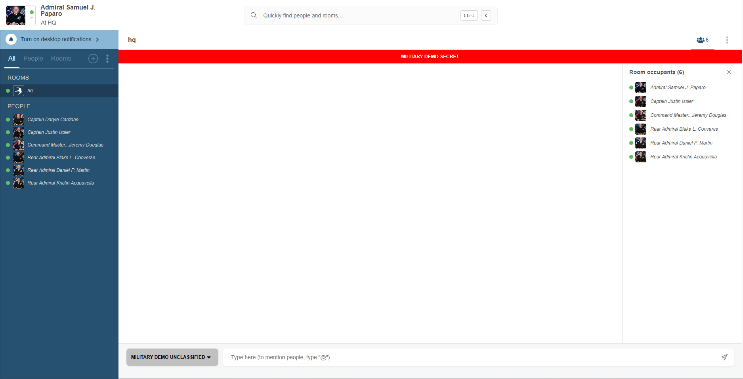The width and height of the screenshot is (743, 379).
Task: Click the MILITARY DEMO SECRET red banner
Action: pos(430,57)
